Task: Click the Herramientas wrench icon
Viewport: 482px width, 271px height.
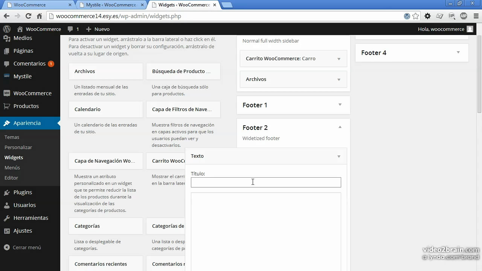Action: (x=7, y=218)
